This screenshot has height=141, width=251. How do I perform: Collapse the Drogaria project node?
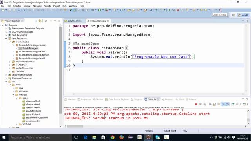[3, 25]
